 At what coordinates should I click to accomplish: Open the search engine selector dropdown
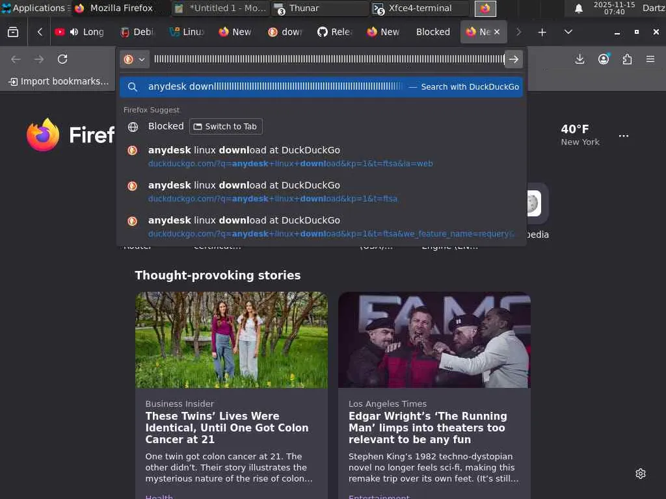134,59
